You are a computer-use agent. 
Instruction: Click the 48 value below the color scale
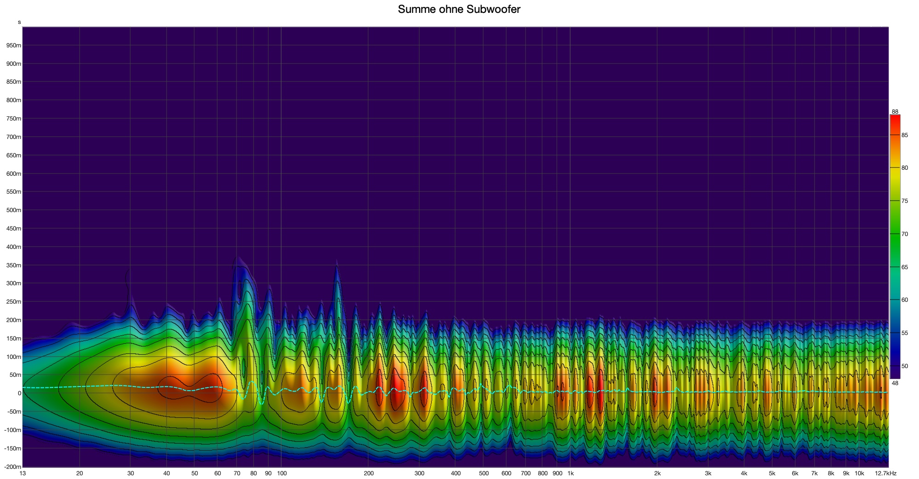[895, 383]
